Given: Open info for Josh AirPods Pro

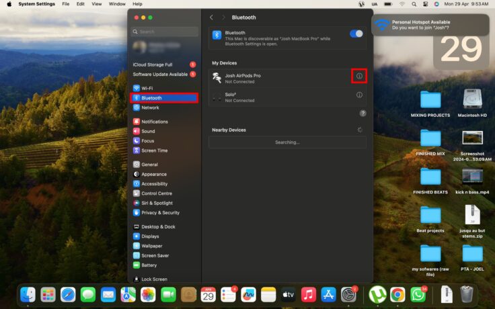Looking at the screenshot, I should click(x=359, y=76).
